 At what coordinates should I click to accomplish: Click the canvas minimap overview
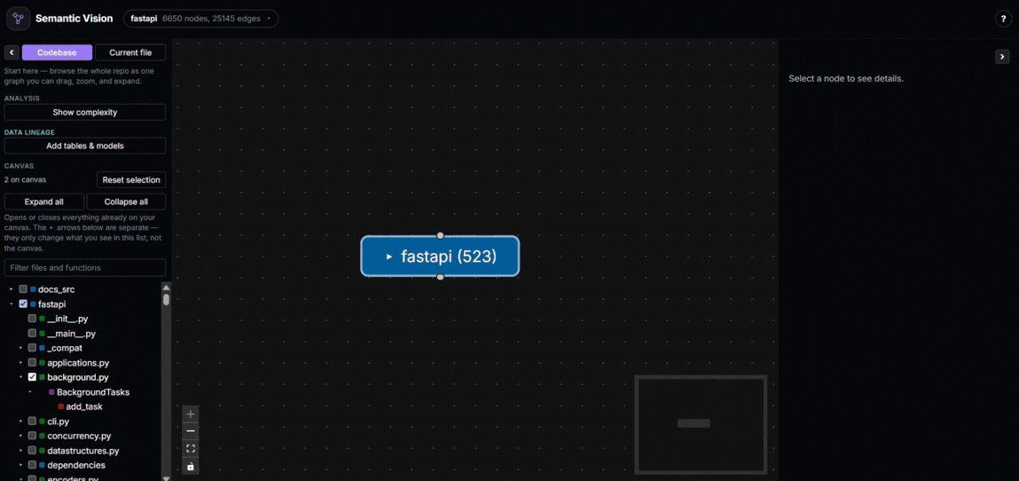(x=701, y=424)
